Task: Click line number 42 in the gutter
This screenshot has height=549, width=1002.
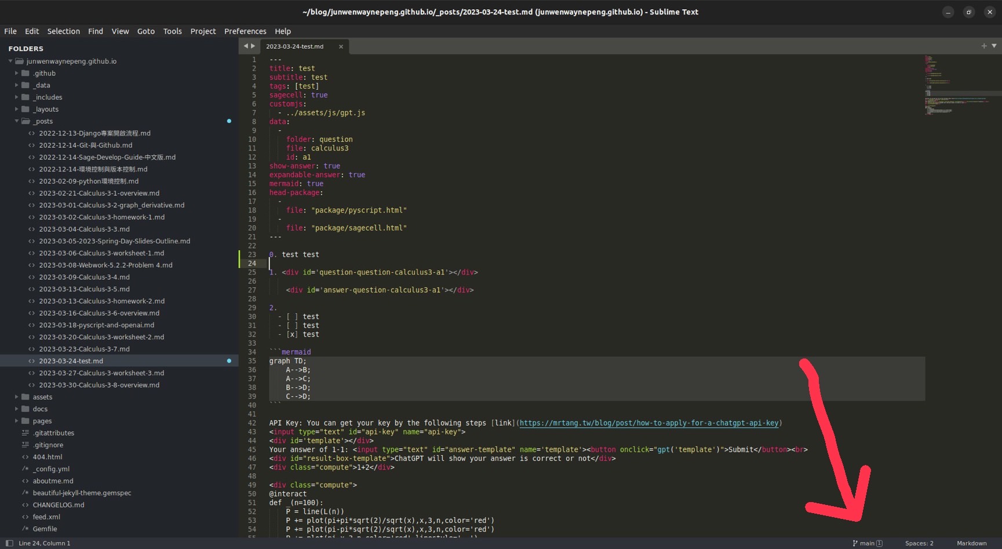Action: [x=252, y=423]
